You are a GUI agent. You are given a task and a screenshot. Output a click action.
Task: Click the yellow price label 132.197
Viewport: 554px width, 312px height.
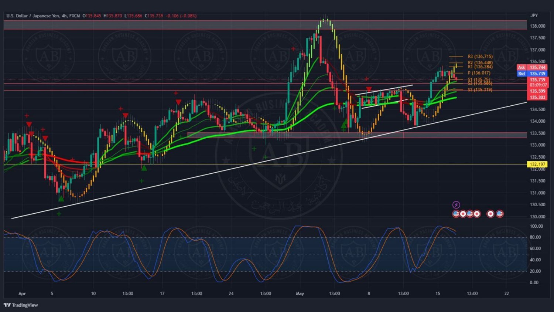pyautogui.click(x=538, y=164)
